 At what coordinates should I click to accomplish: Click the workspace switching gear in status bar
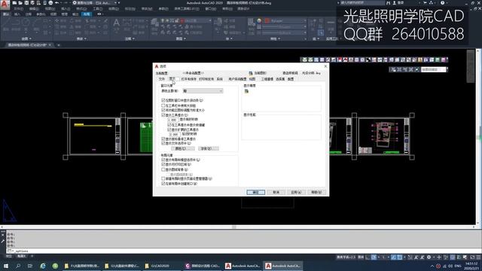pos(429,257)
